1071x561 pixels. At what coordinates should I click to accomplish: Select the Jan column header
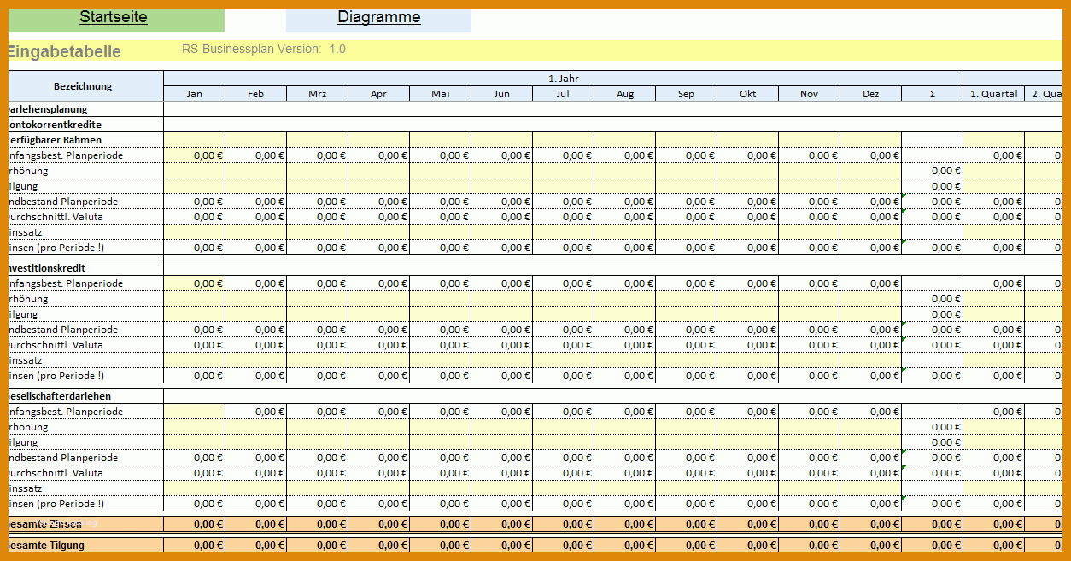(x=195, y=94)
